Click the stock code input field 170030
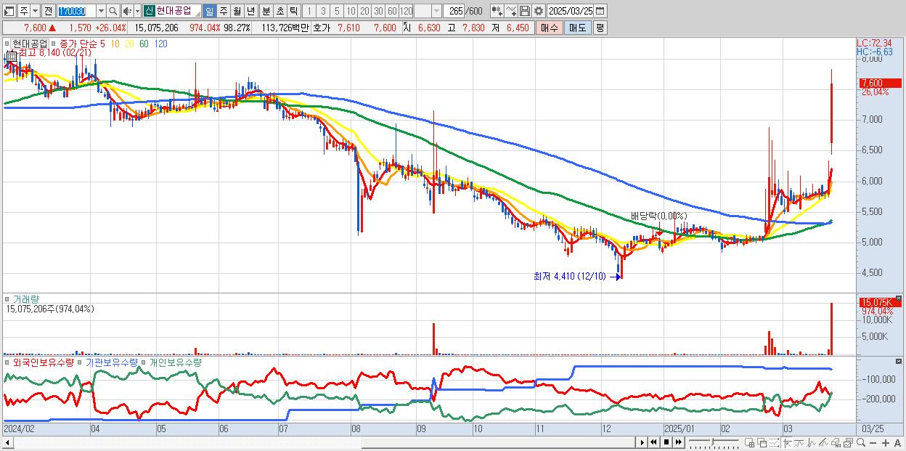 tap(76, 11)
